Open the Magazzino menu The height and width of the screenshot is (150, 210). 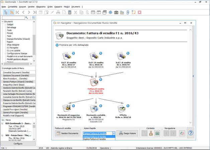tap(41, 7)
